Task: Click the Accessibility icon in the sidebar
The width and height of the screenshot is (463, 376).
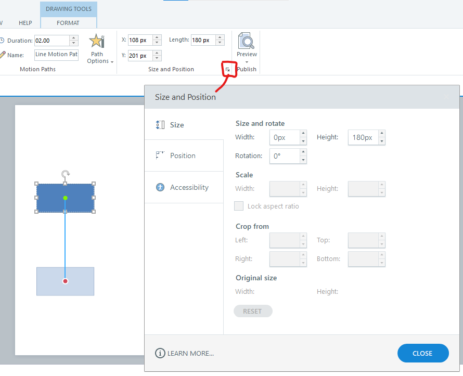Action: click(160, 187)
